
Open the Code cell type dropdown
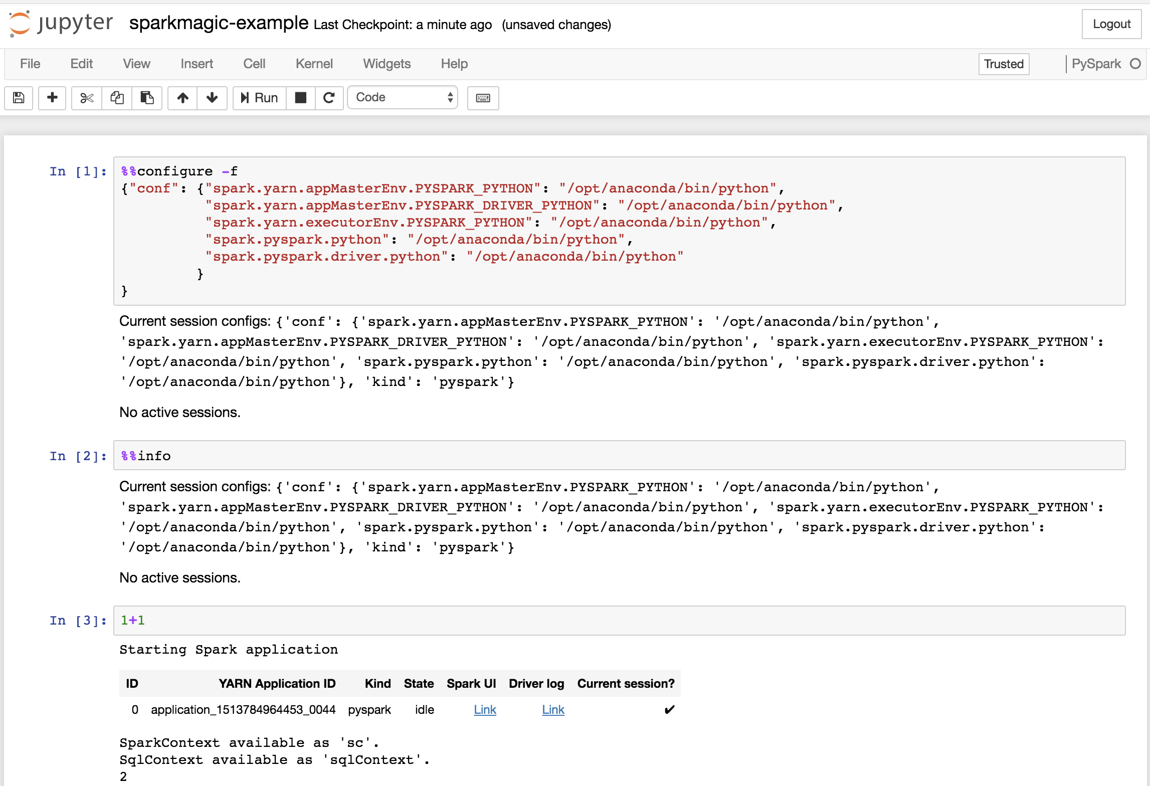click(x=403, y=98)
